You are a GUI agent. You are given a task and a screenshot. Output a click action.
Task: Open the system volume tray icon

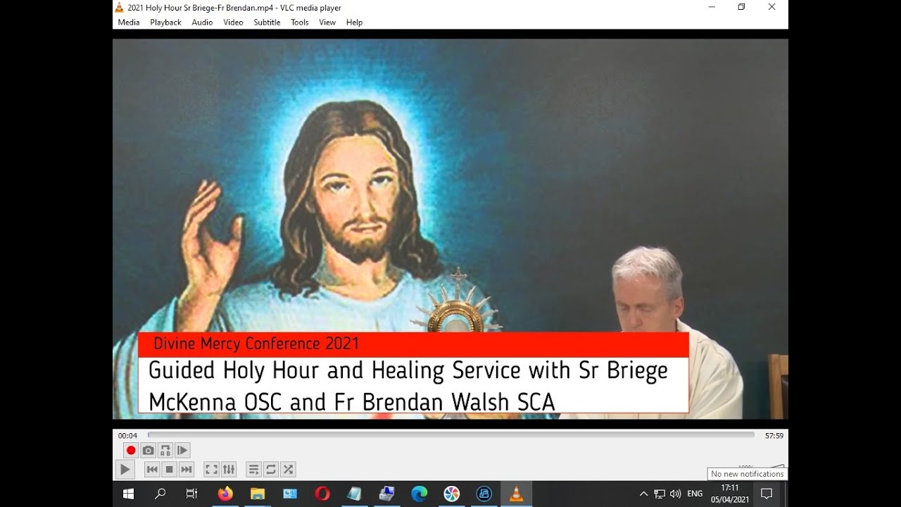pos(676,494)
